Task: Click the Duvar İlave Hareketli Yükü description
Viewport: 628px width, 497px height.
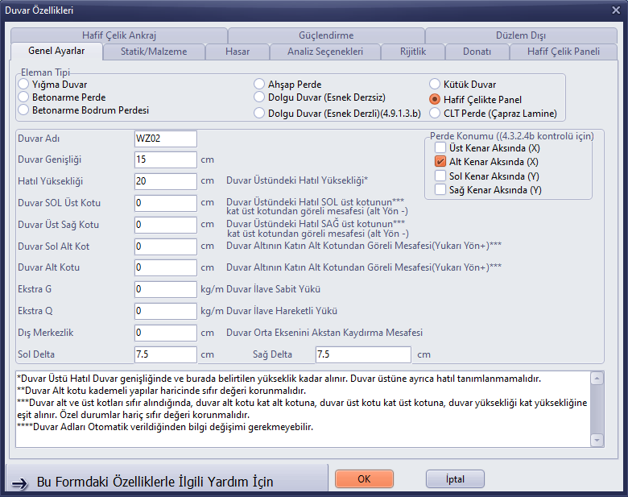Action: click(282, 311)
